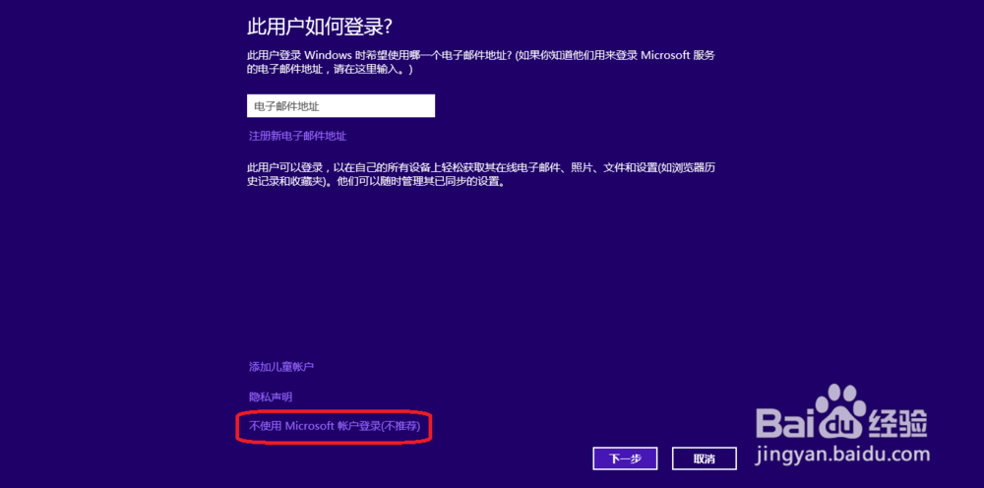
Task: Open the register new email address link
Action: pyautogui.click(x=297, y=136)
